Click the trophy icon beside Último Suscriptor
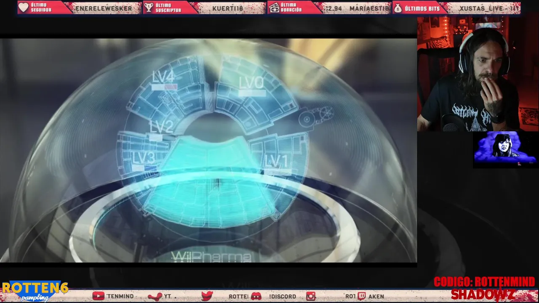Screen dimensions: 539x303 pos(148,8)
